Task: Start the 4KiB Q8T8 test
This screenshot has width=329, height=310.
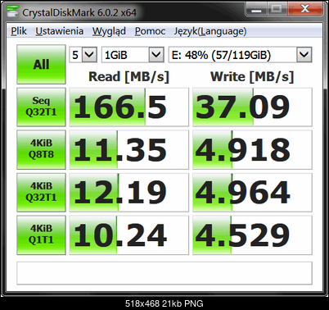Action: 41,149
